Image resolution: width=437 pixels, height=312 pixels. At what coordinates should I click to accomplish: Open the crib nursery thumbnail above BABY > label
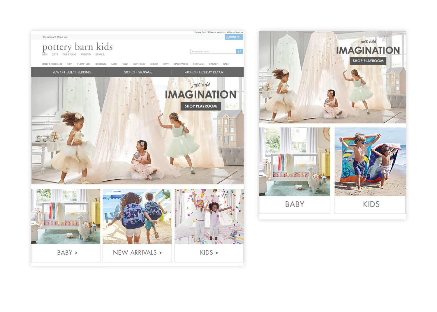pyautogui.click(x=66, y=216)
